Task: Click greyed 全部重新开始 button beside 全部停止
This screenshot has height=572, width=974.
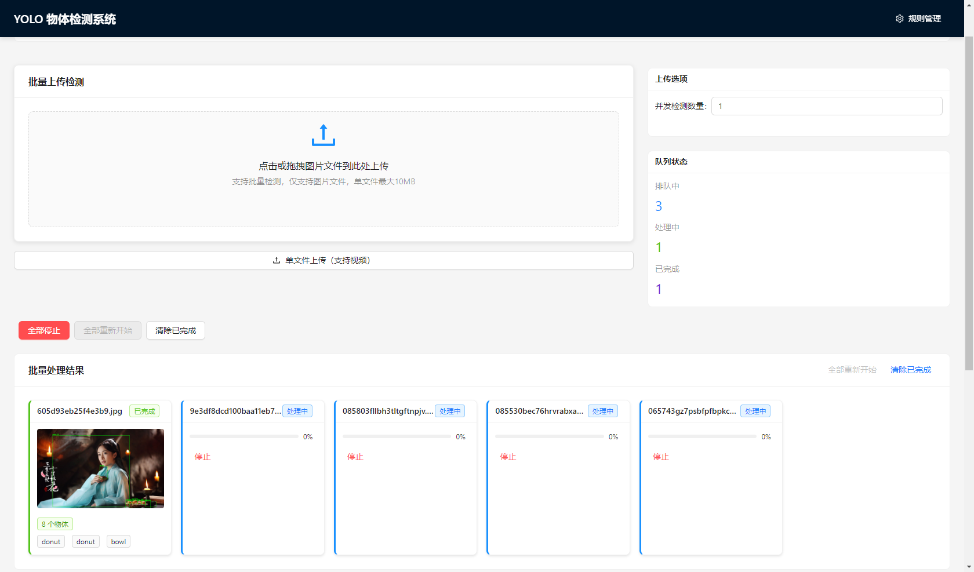Action: coord(108,330)
